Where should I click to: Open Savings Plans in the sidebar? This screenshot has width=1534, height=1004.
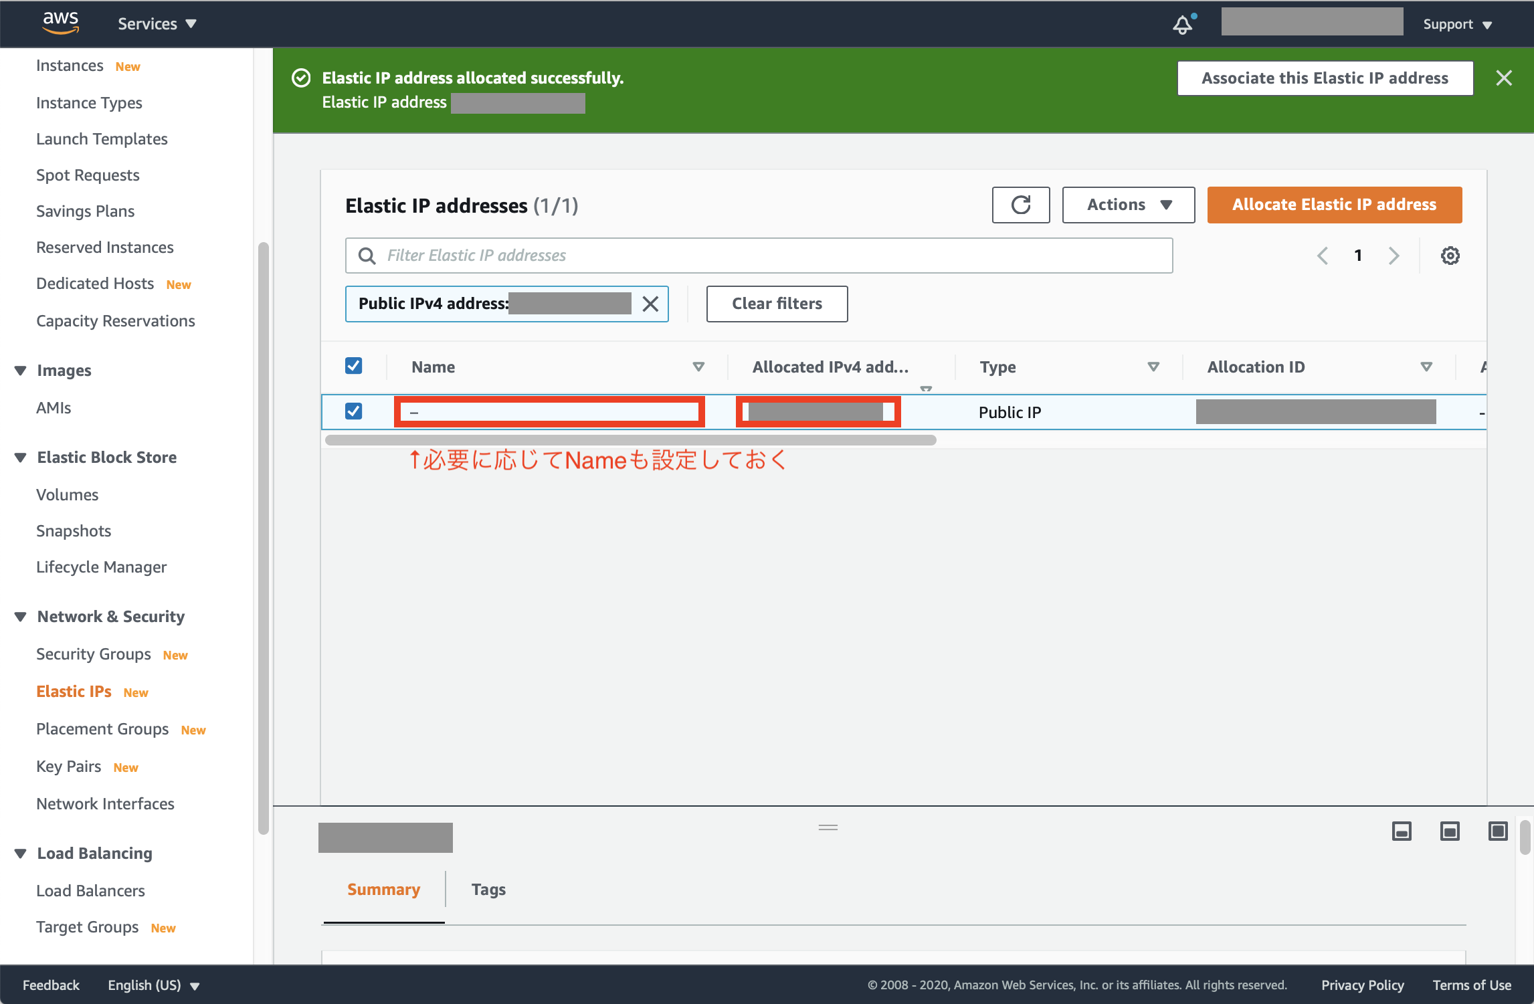[85, 211]
